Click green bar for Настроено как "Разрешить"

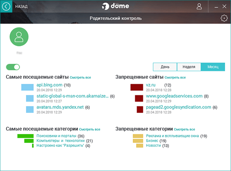[33, 145]
